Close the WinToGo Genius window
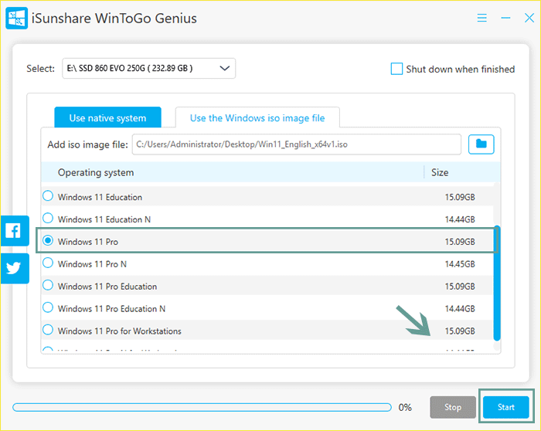The height and width of the screenshot is (431, 541). click(x=529, y=18)
